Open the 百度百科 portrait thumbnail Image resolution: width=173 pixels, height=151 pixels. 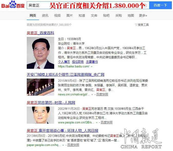coord(40,53)
